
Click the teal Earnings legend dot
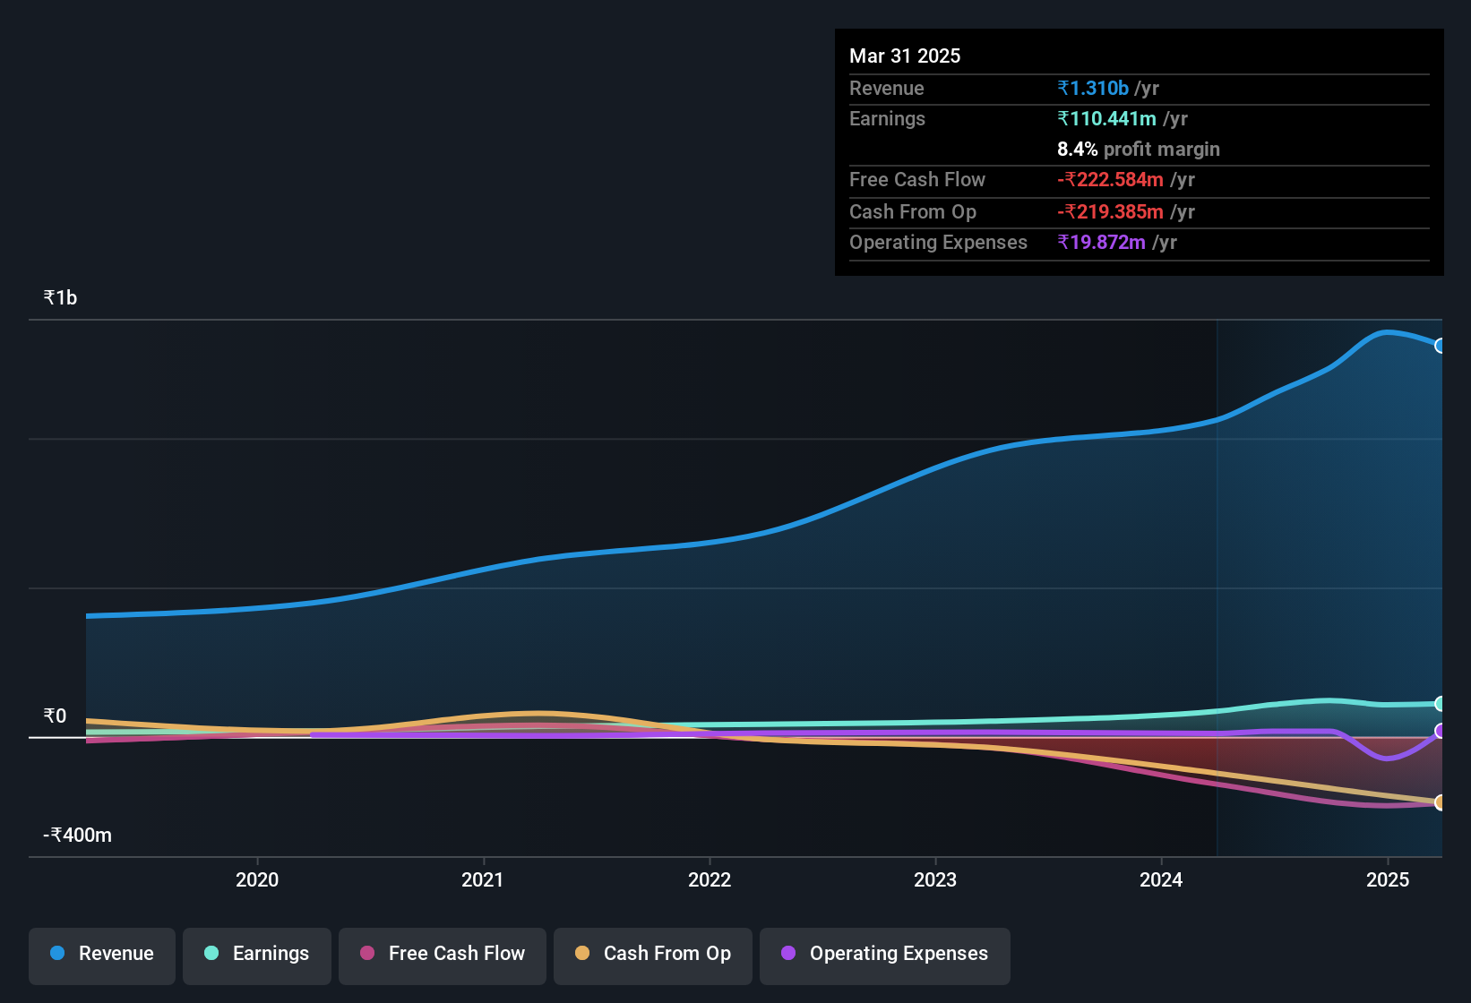(211, 953)
